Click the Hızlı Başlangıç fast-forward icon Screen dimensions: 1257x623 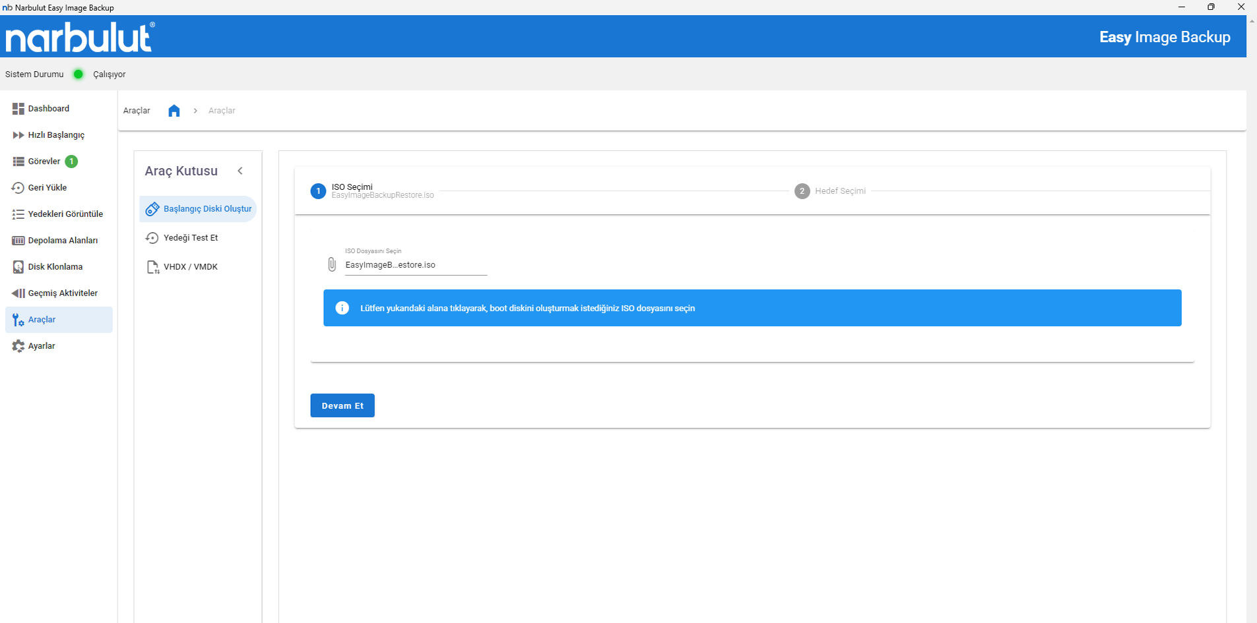click(x=18, y=135)
